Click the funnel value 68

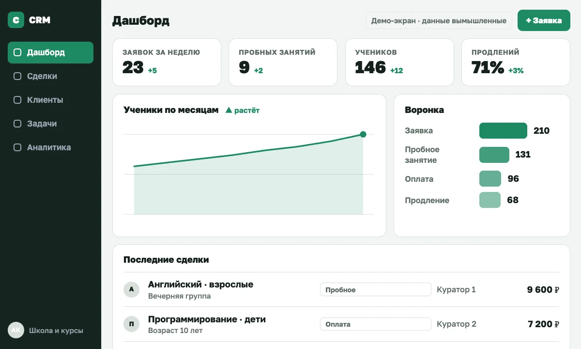(x=513, y=200)
